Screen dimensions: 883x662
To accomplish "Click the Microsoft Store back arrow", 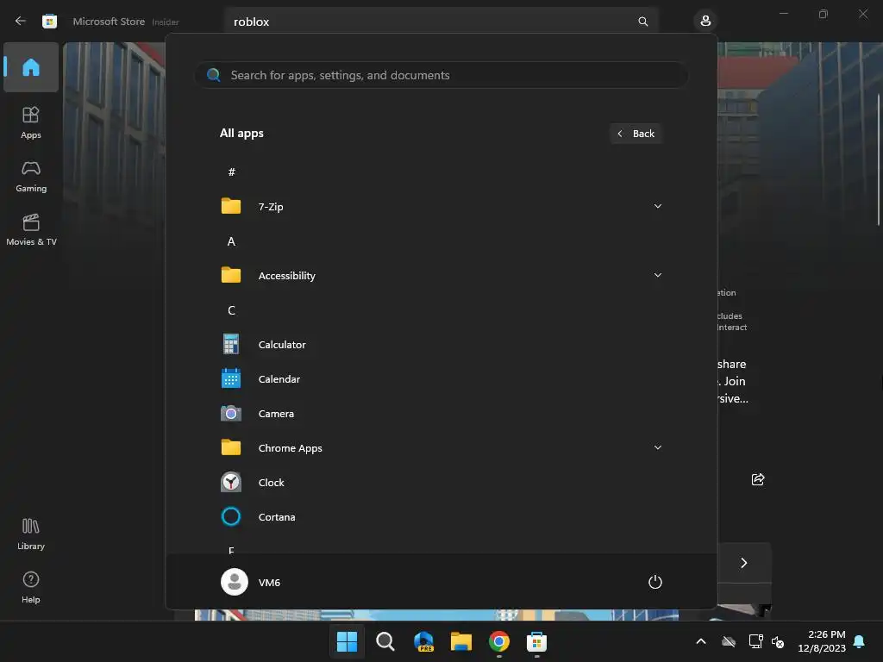I will point(21,21).
